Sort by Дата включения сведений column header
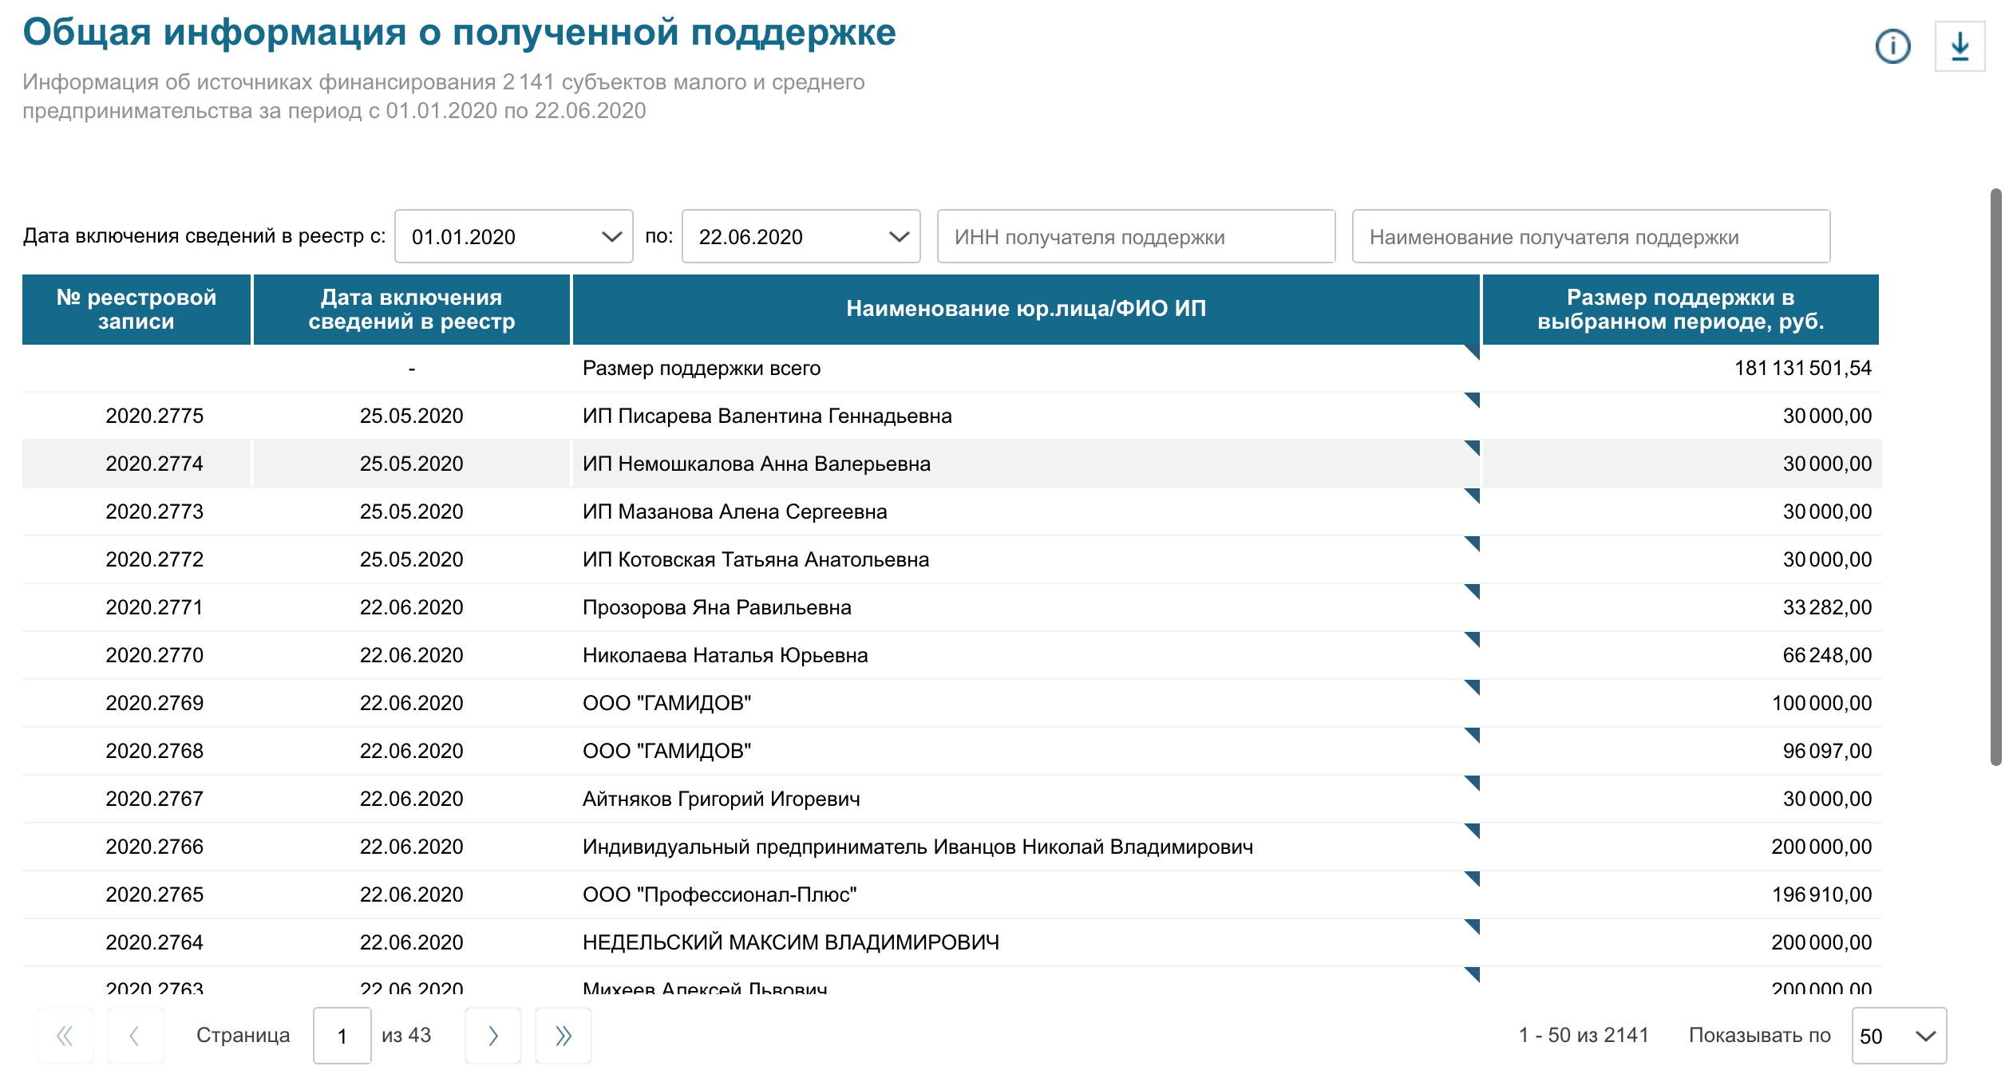Image resolution: width=2005 pixels, height=1066 pixels. [412, 310]
